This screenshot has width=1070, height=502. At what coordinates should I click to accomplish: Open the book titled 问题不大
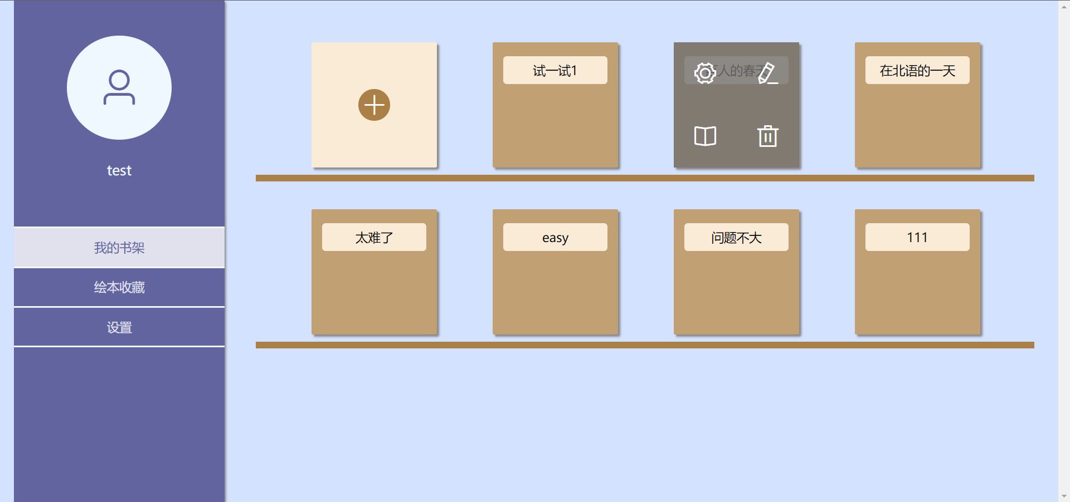pyautogui.click(x=736, y=272)
